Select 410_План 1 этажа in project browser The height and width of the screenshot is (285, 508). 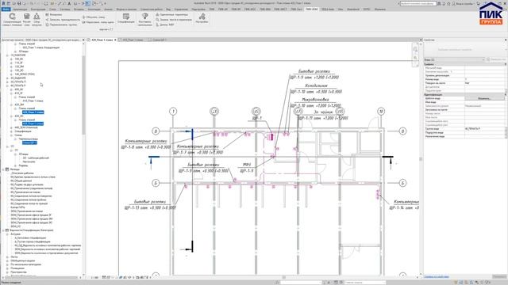pos(33,101)
